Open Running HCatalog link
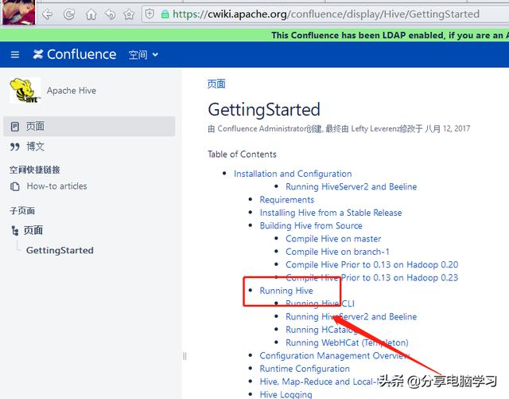The height and width of the screenshot is (399, 509). pos(321,330)
